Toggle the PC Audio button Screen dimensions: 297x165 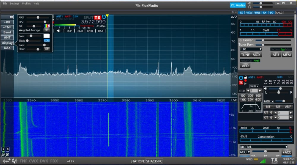[238, 5]
